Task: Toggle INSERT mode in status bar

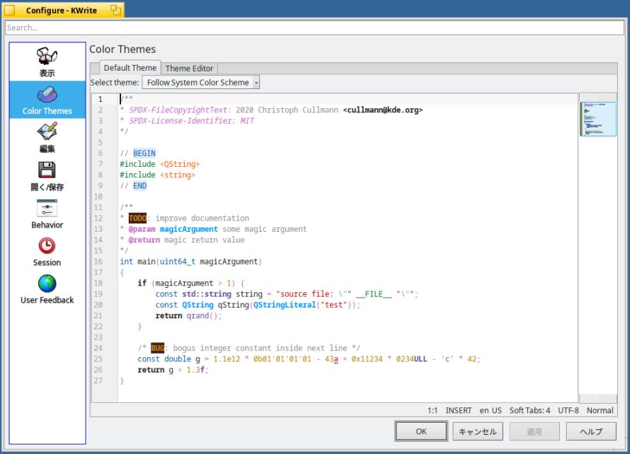Action: (x=459, y=410)
